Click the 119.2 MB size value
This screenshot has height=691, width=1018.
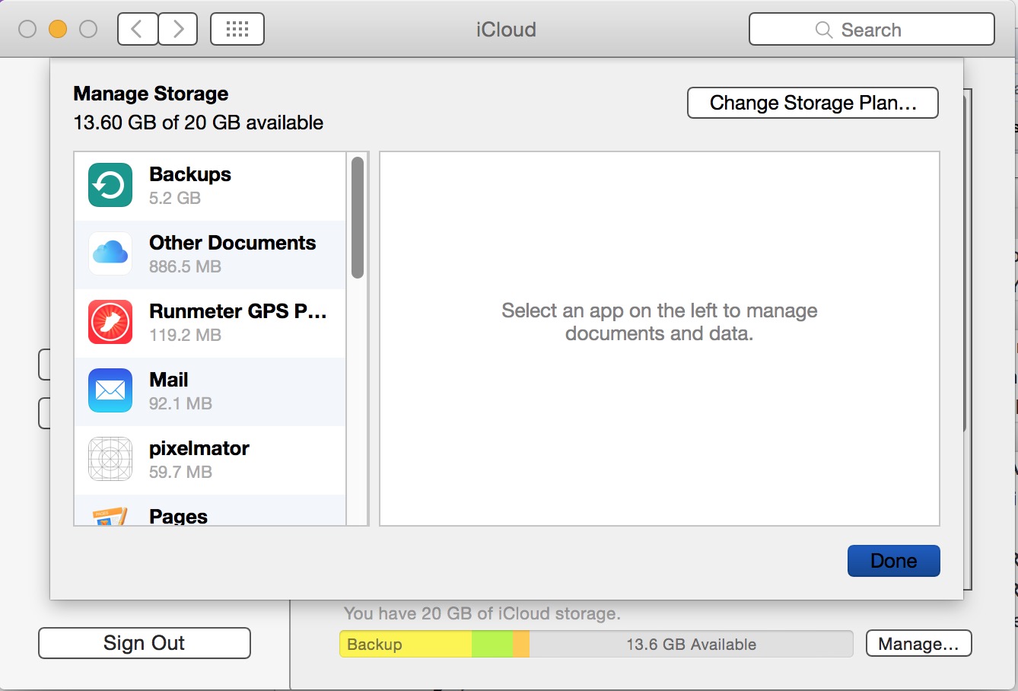pos(185,335)
